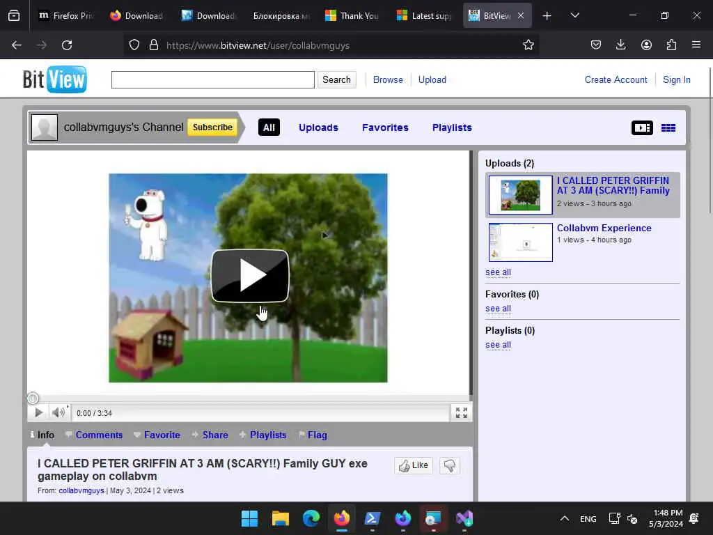713x535 pixels.
Task: Click the video seek bar handle
Action: [33, 398]
